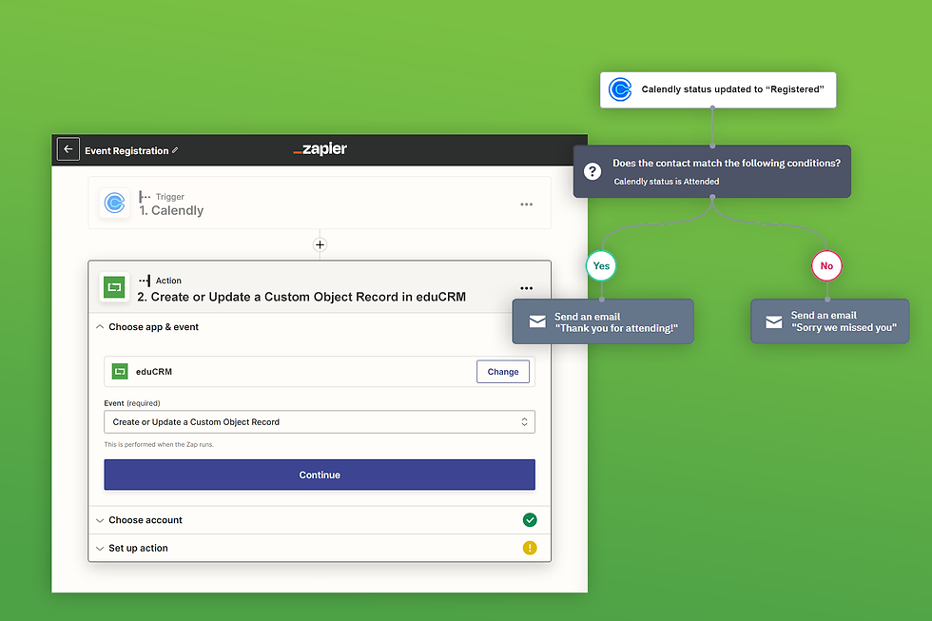
Task: Go back using the arrow button
Action: pos(68,149)
